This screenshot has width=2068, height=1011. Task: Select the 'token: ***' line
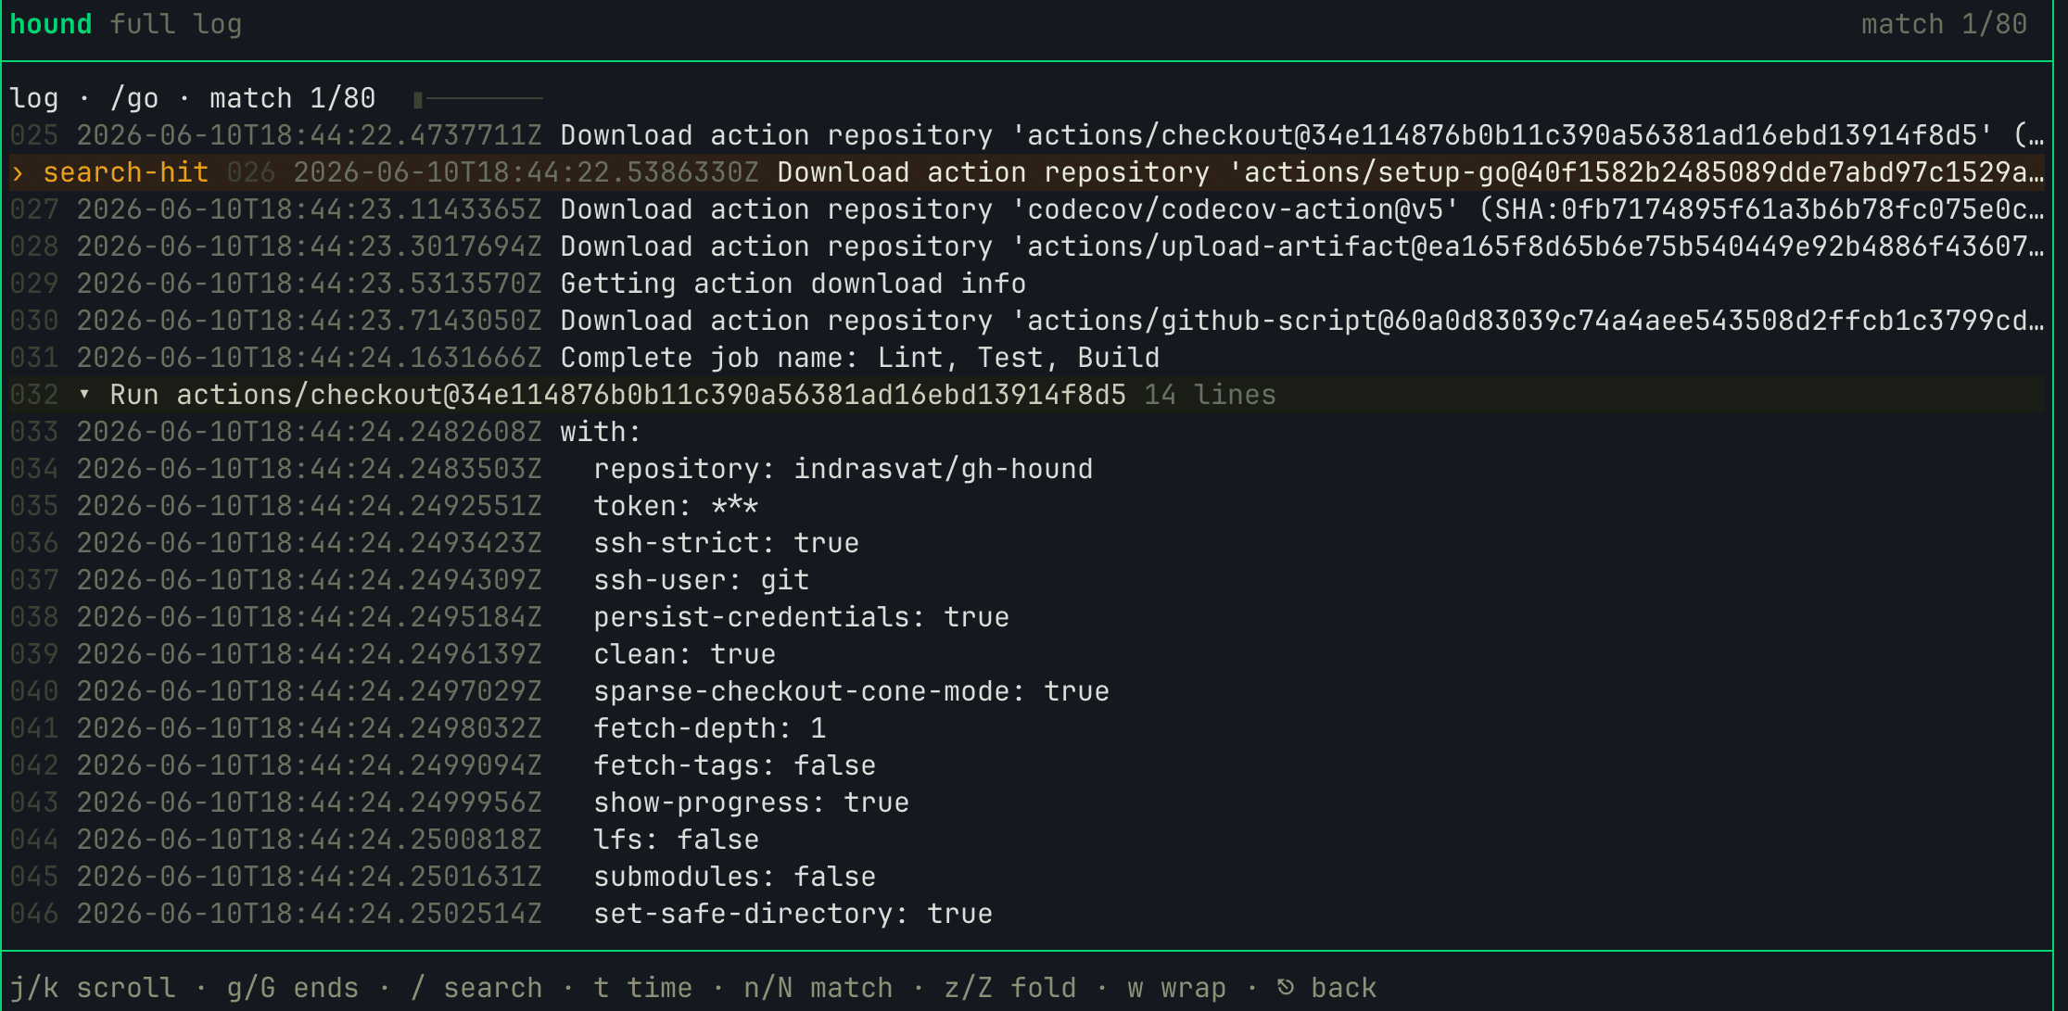click(x=1027, y=506)
